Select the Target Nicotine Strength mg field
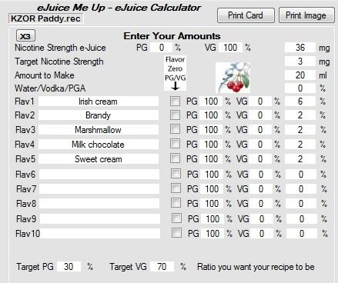 pos(300,62)
